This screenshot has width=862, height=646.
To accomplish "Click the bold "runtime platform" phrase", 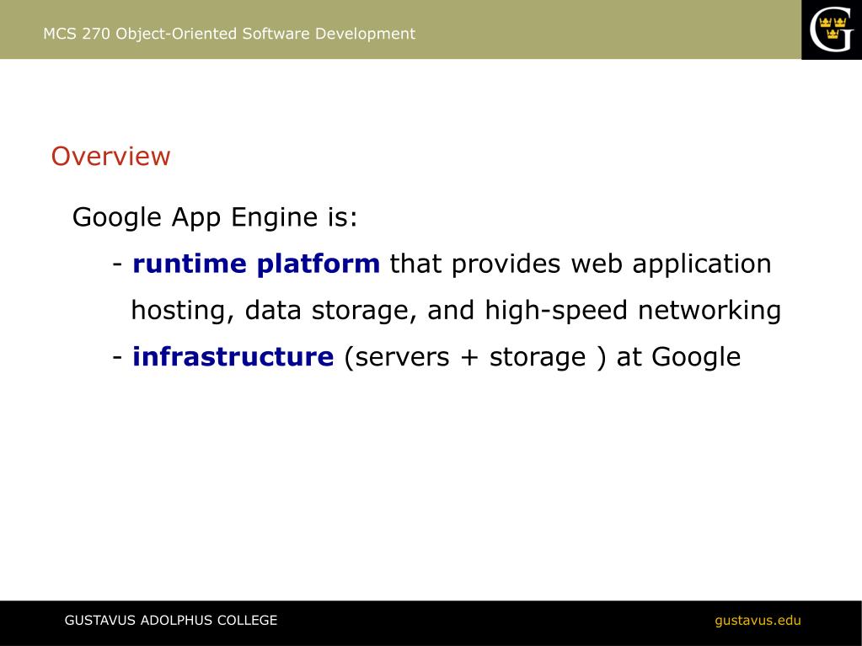I will point(256,264).
